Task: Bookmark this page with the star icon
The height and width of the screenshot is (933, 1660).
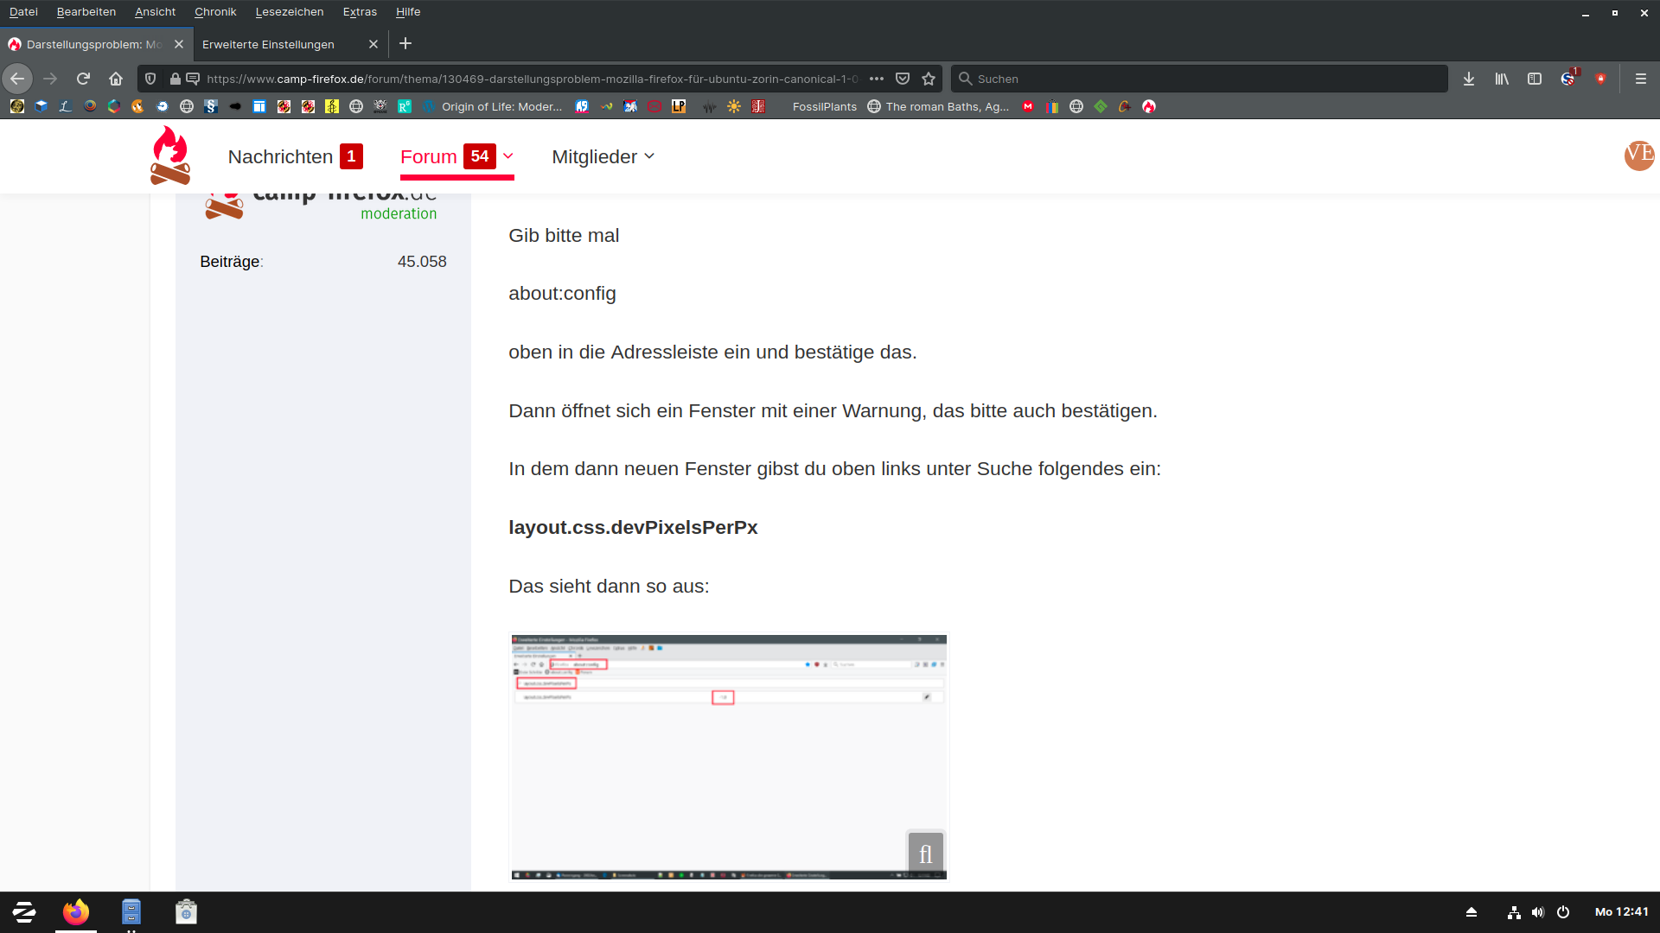Action: (x=929, y=79)
